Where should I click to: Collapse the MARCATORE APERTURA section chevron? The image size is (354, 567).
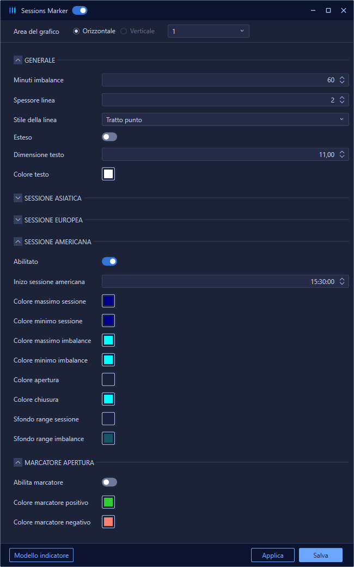click(x=18, y=462)
